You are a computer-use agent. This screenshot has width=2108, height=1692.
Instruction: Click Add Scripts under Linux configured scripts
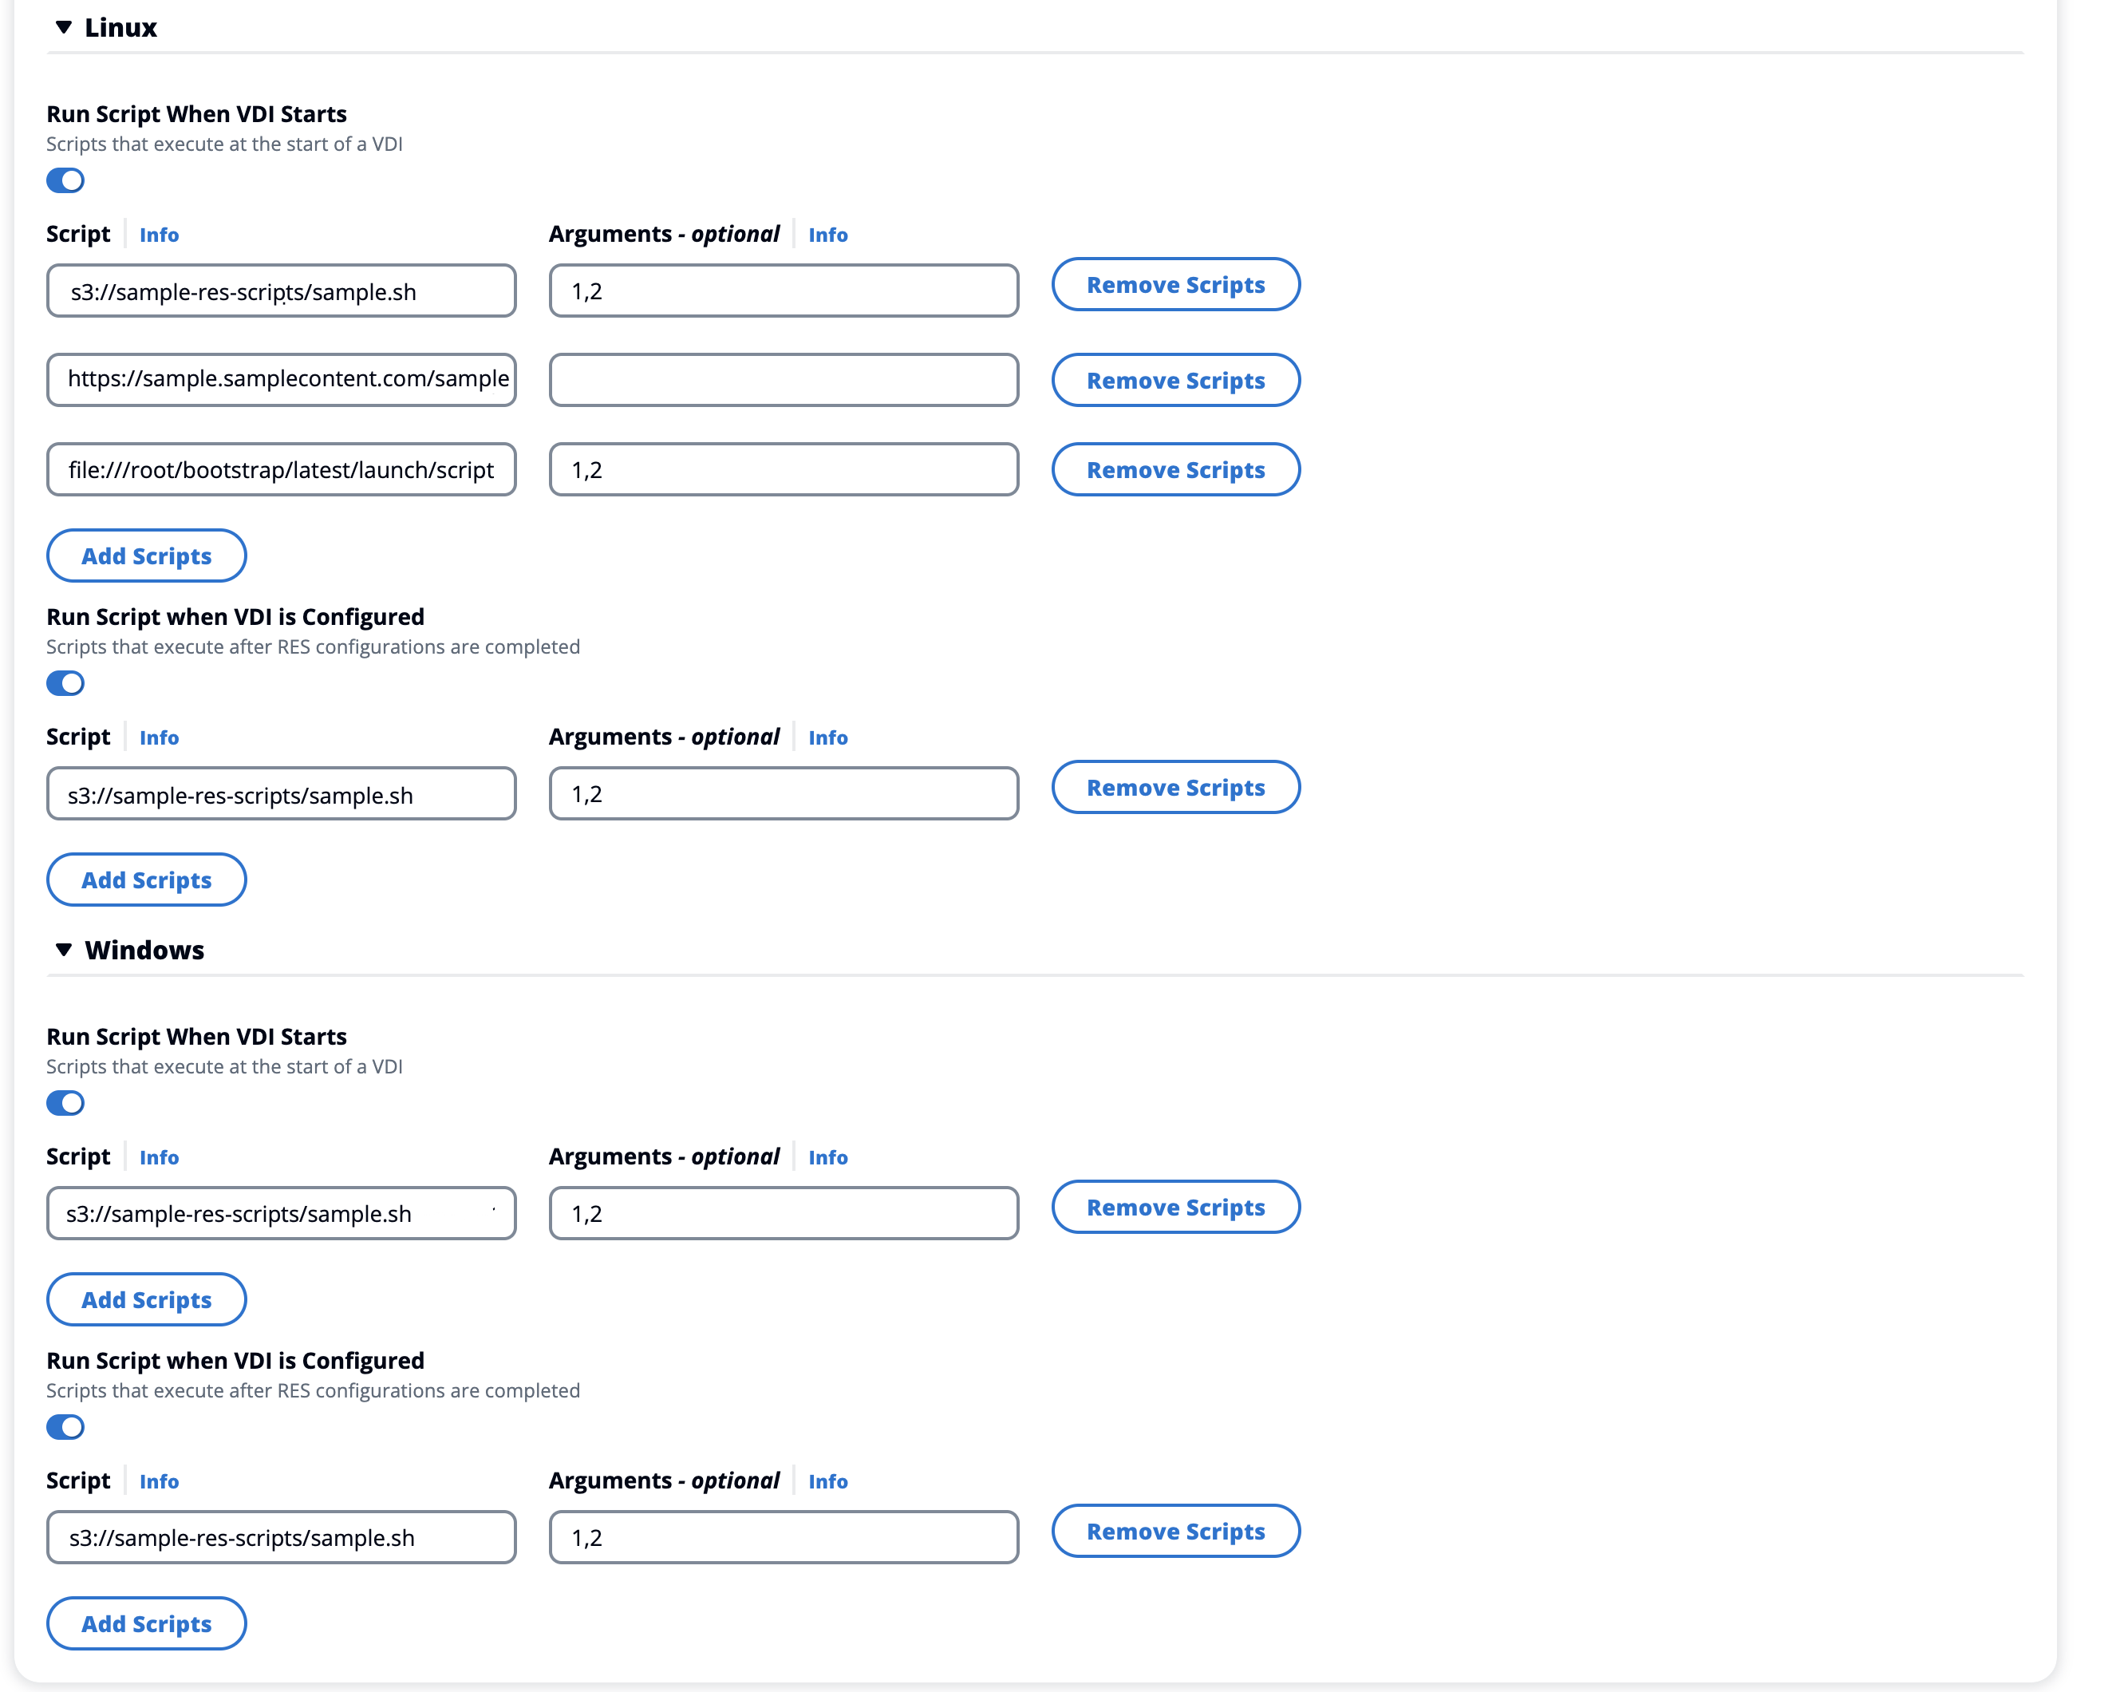146,880
